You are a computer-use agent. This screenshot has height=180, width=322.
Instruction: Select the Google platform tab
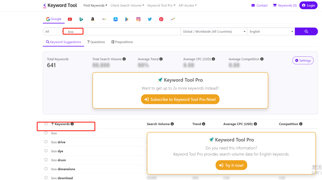tap(54, 19)
